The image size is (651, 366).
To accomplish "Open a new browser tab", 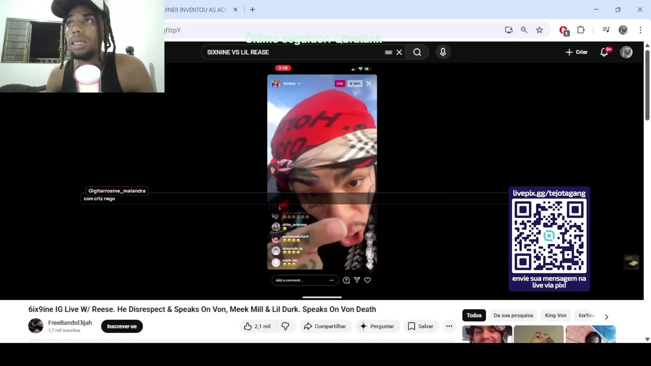I will click(x=252, y=10).
